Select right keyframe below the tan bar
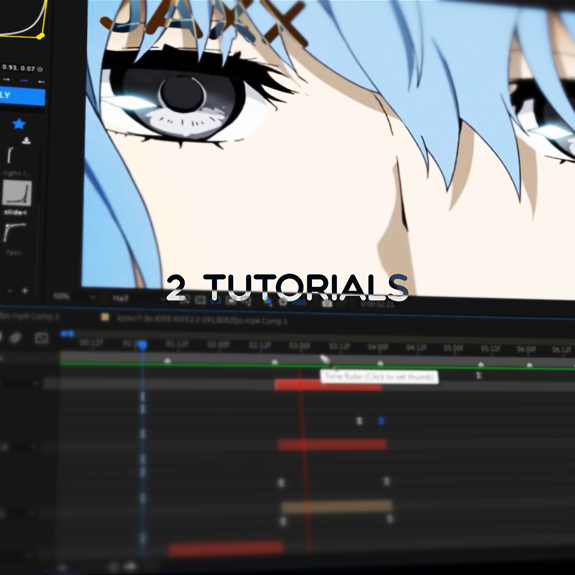575x575 pixels. [390, 519]
